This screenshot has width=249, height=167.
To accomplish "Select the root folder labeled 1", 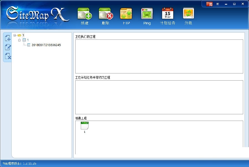I will click(x=23, y=35).
